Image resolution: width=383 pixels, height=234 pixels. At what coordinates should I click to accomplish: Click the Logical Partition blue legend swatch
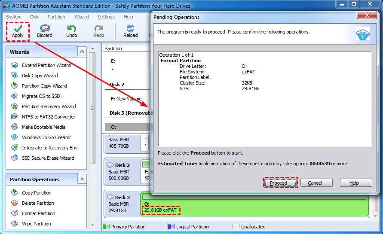[171, 226]
